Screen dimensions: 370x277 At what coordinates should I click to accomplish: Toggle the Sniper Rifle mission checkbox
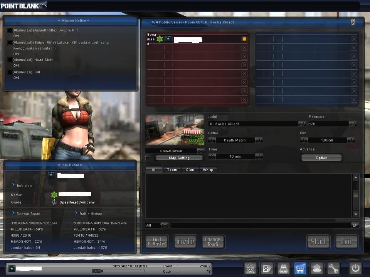coord(10,42)
